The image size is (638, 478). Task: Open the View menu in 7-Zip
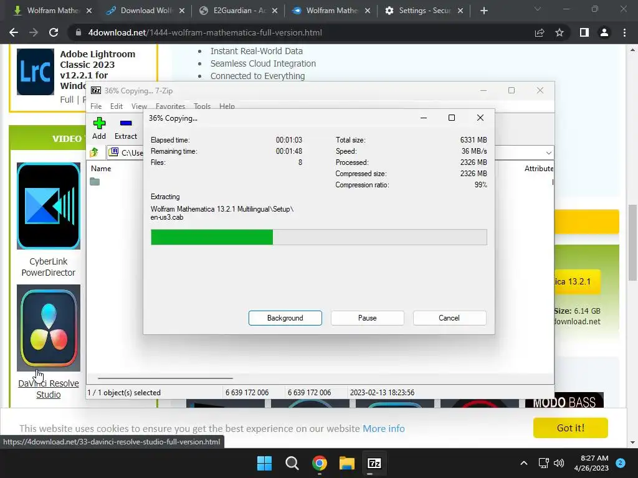pyautogui.click(x=139, y=106)
